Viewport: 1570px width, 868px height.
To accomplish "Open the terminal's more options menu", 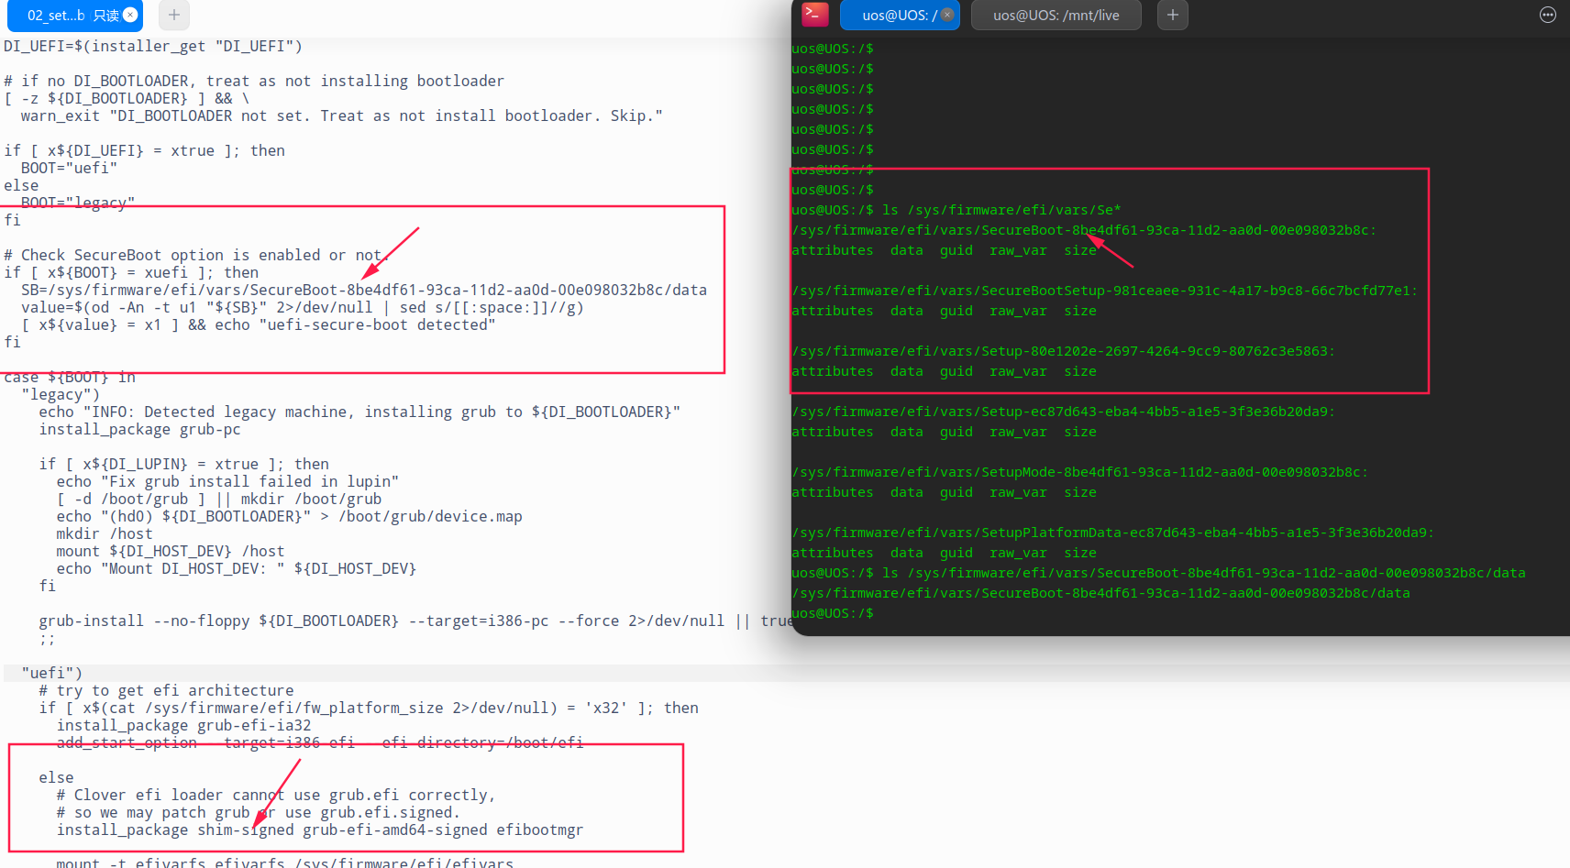I will coord(1548,15).
